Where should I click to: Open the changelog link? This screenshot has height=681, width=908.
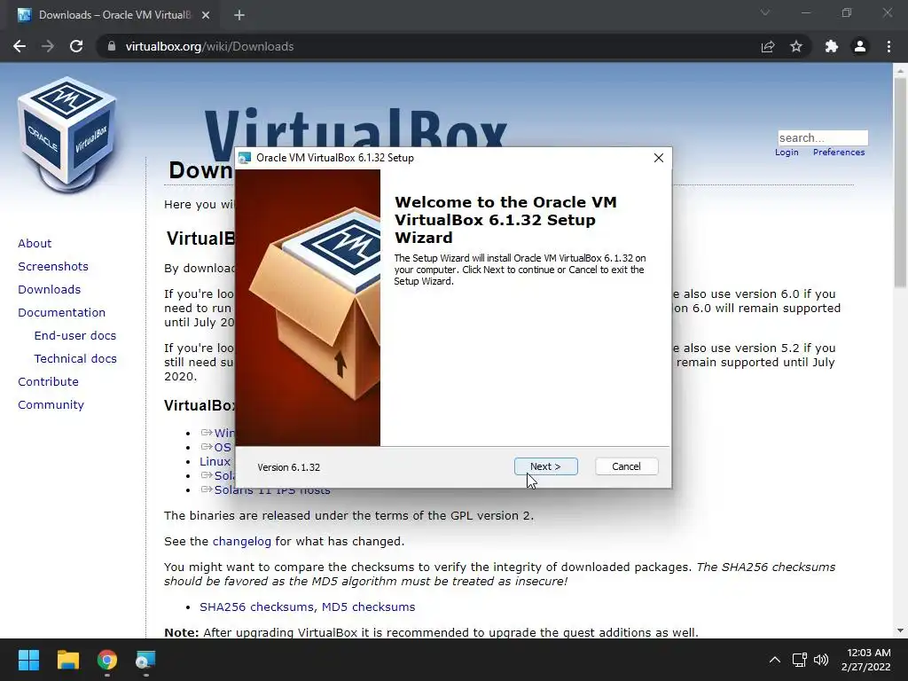click(x=241, y=542)
